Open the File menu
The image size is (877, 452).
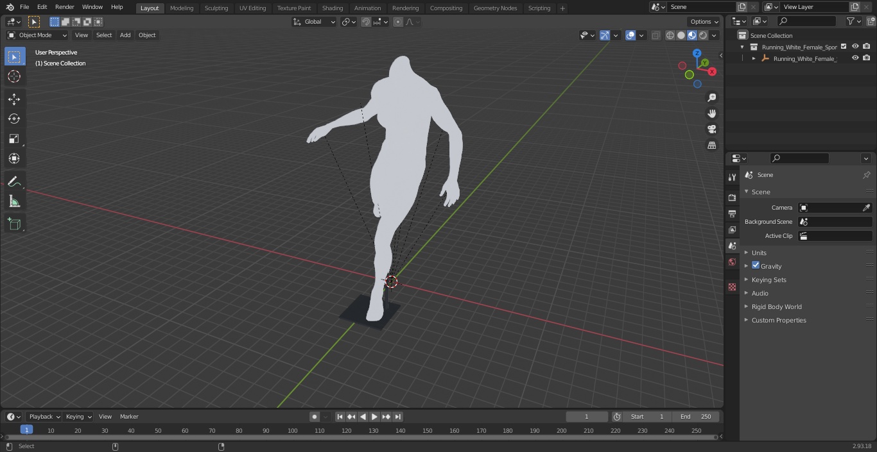click(24, 7)
